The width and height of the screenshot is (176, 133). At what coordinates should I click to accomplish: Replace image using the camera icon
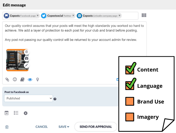pyautogui.click(x=26, y=58)
